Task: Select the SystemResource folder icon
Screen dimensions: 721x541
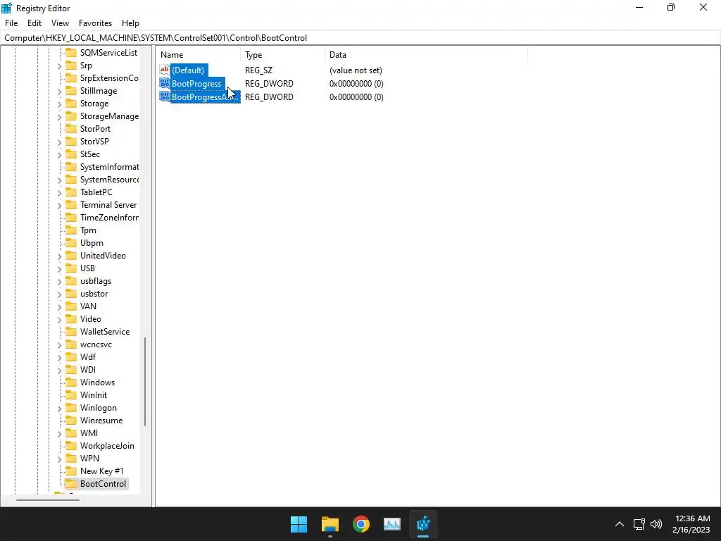Action: (71, 180)
